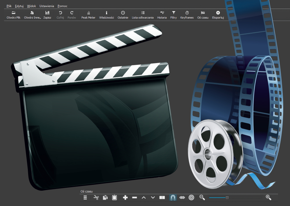Screen dimensions: 290x206
Task: Open the Ustawienia menu
Action: click(x=46, y=6)
